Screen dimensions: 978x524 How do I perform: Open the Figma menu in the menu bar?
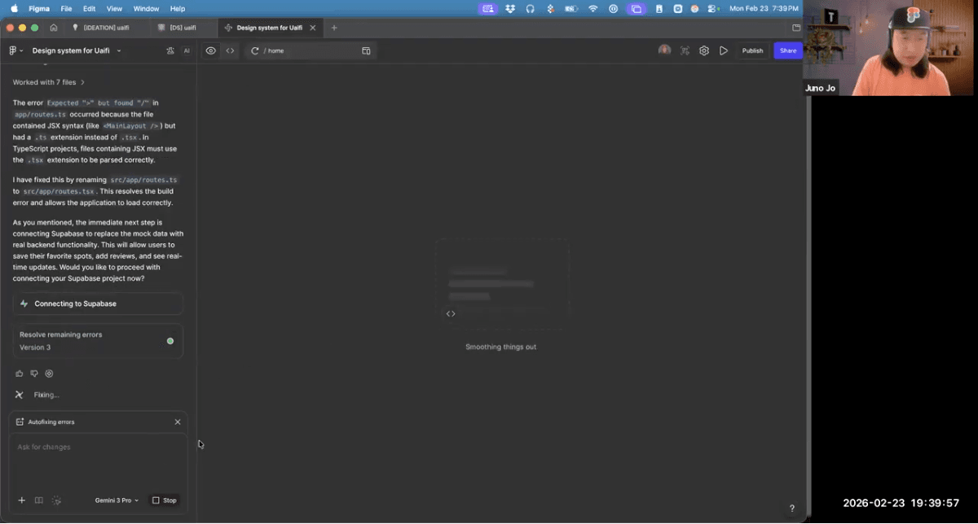(37, 8)
